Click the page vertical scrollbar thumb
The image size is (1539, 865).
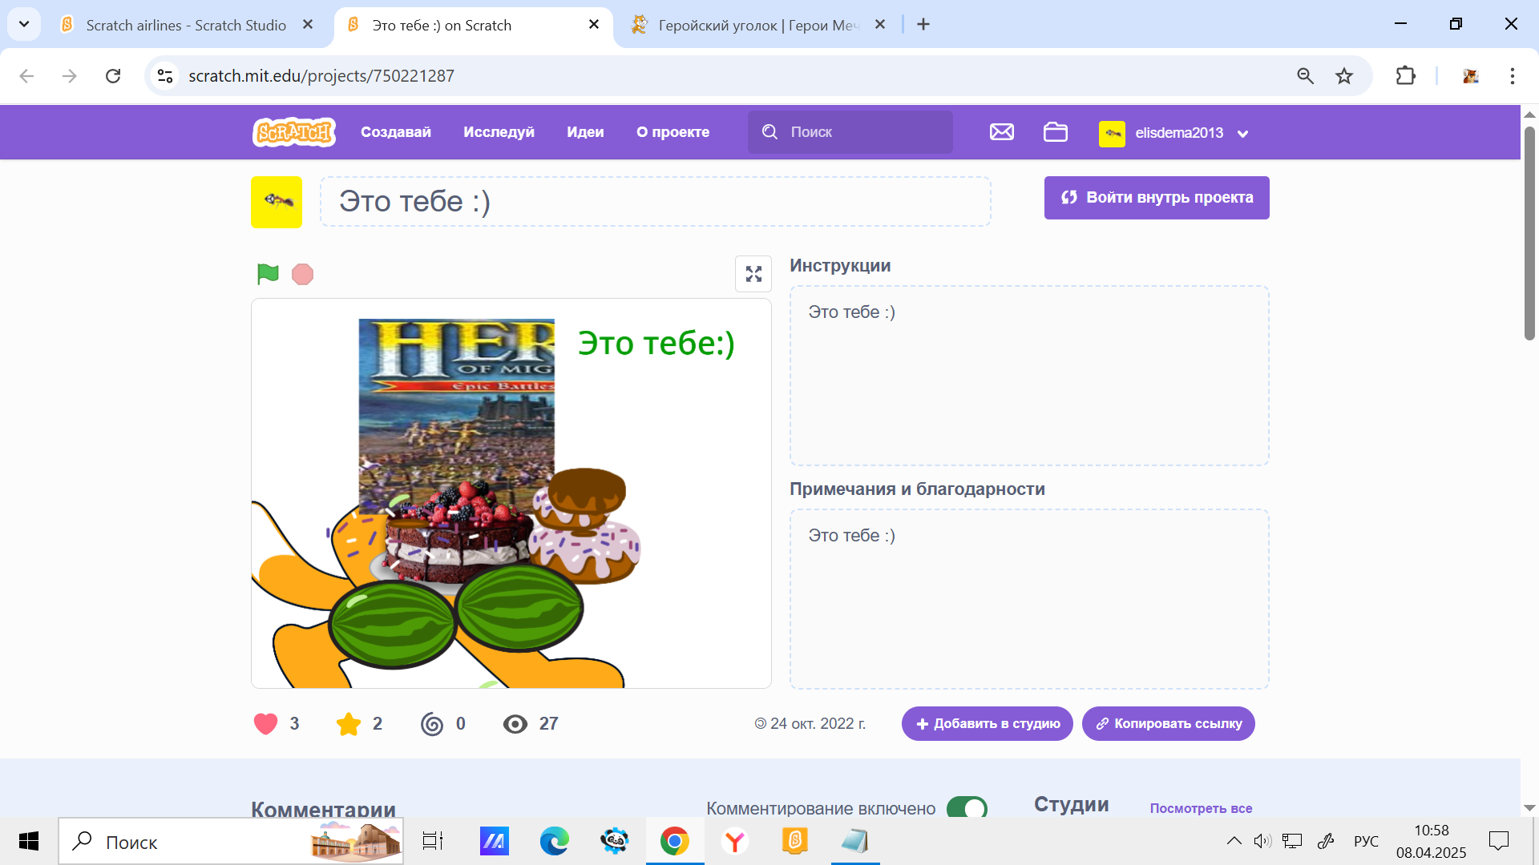coord(1529,232)
